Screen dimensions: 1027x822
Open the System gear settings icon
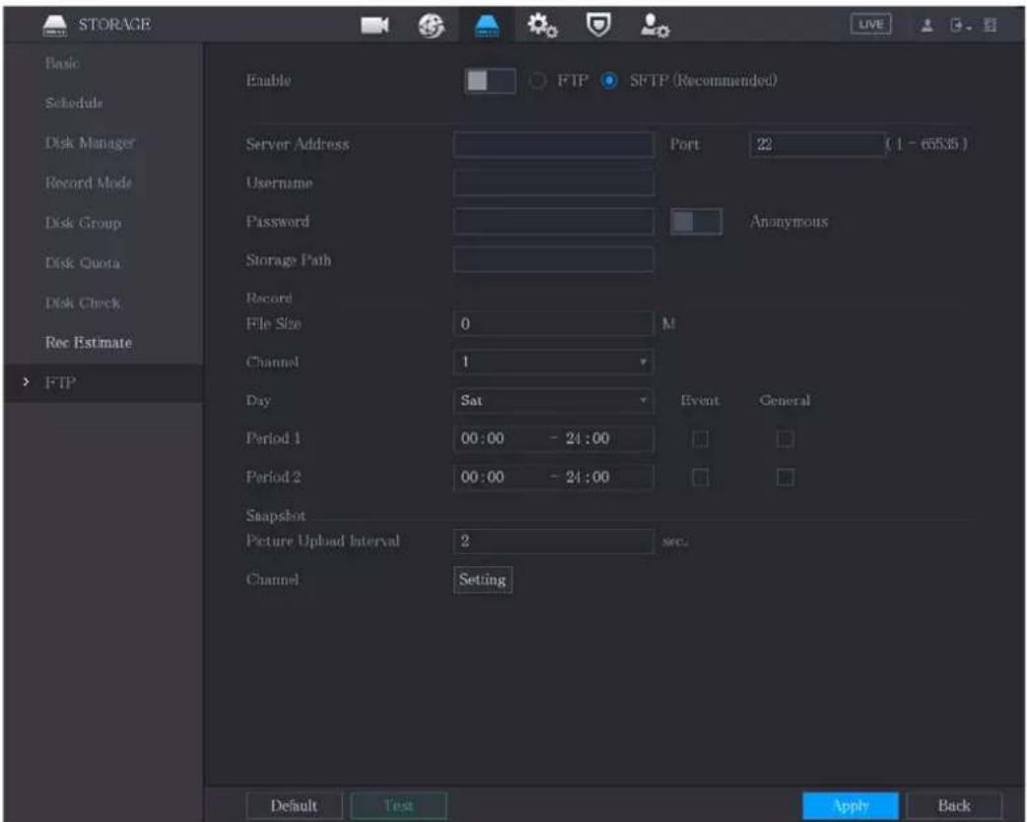(542, 25)
